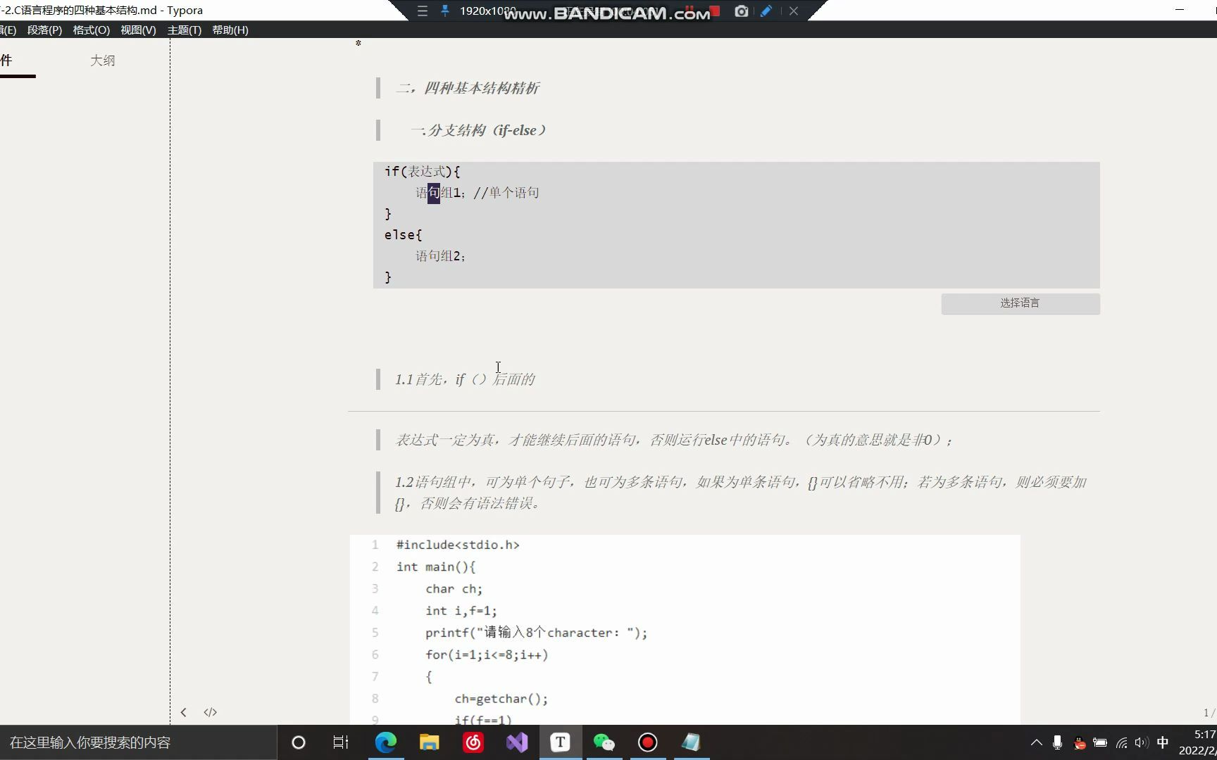Click the heading 二，四种基本结构精析
The width and height of the screenshot is (1217, 760).
[x=468, y=88]
